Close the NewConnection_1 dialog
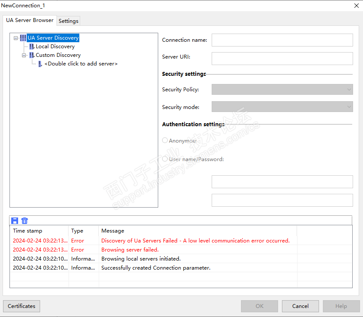Viewport: 363px width, 317px height. coord(357,6)
